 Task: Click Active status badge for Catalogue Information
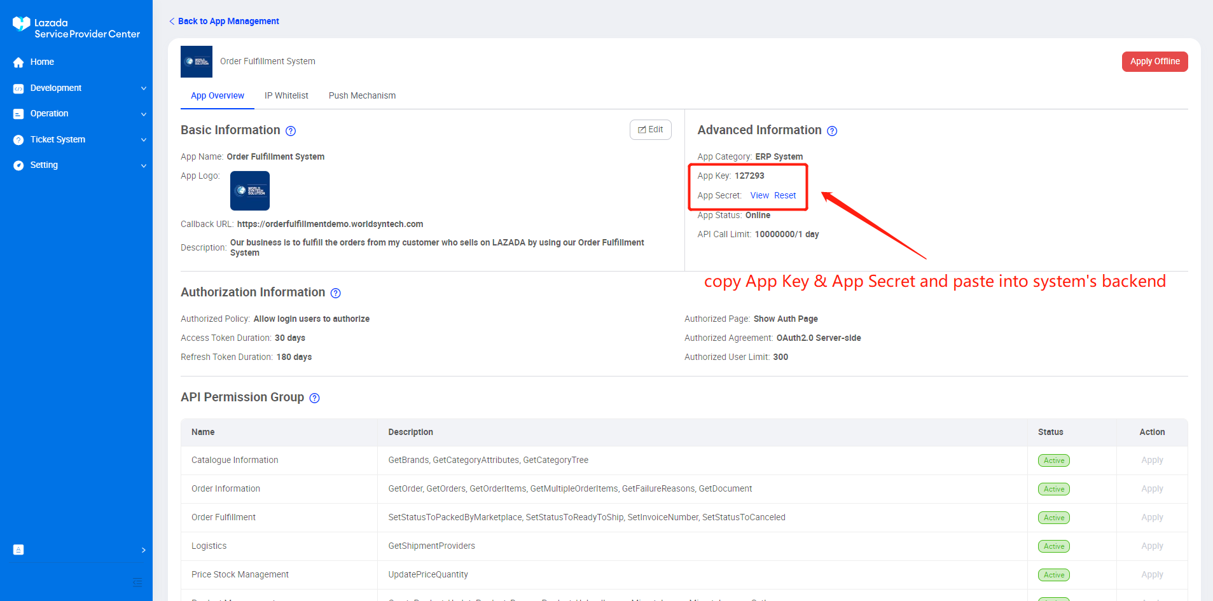click(1054, 460)
